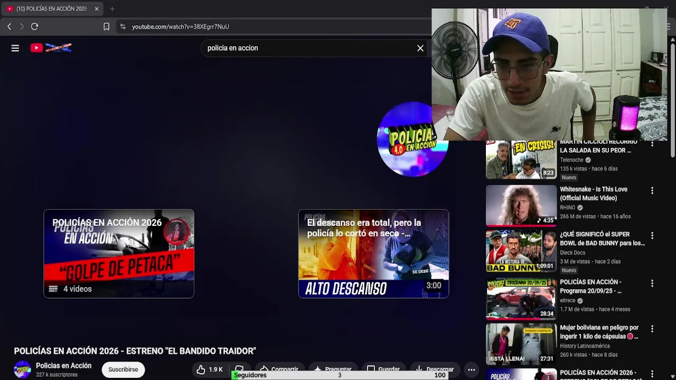
Task: Click 'POLICÍAS EN ACCIÓN - Programa 20/09/25' title
Action: pos(591,287)
